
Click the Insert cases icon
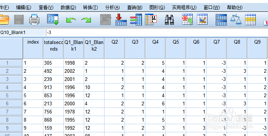[187, 20]
